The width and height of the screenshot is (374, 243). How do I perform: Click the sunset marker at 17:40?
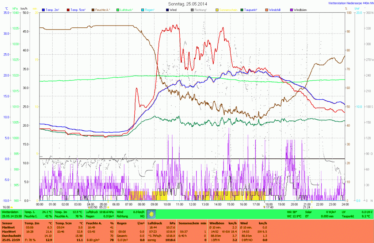coord(264,207)
